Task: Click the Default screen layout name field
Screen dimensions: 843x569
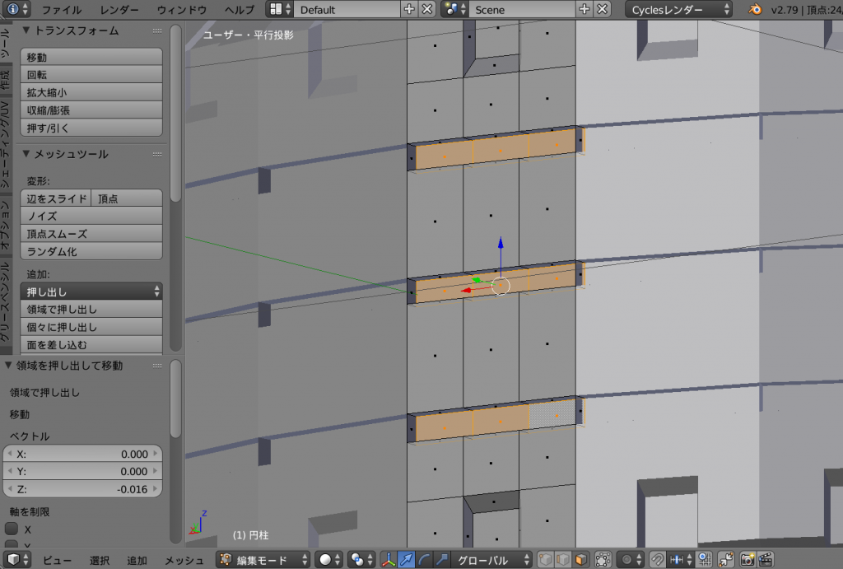Action: click(346, 10)
